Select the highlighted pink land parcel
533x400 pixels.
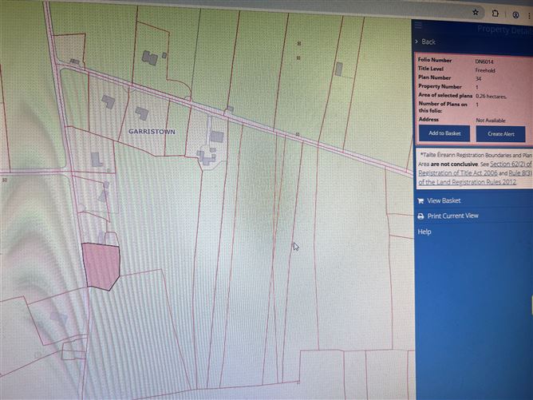[x=101, y=265]
